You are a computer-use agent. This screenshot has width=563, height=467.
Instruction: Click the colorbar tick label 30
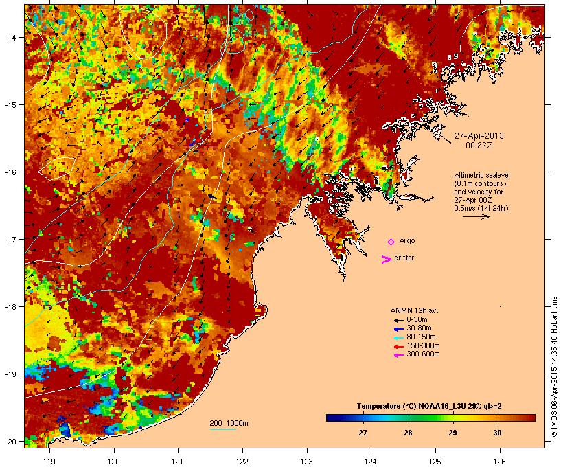(x=497, y=433)
